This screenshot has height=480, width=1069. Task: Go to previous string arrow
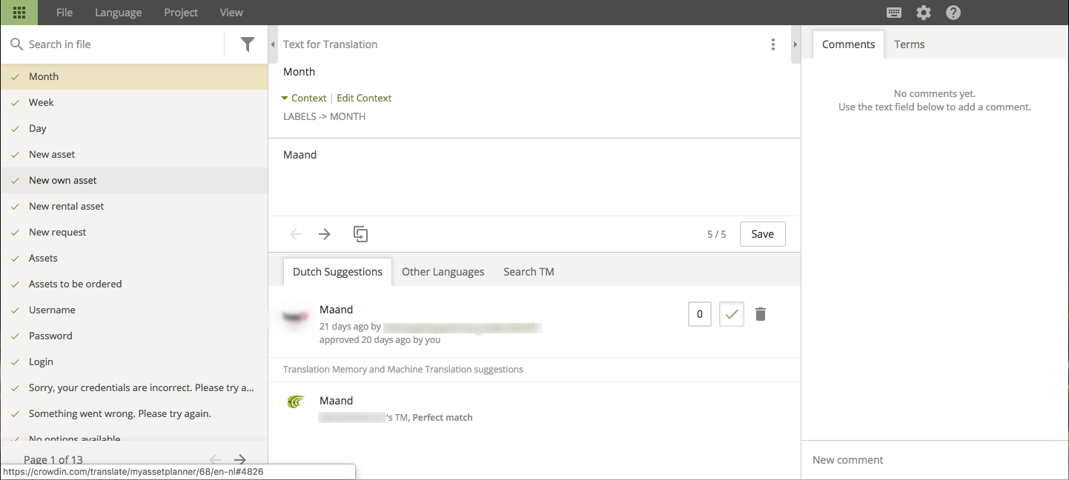point(296,234)
